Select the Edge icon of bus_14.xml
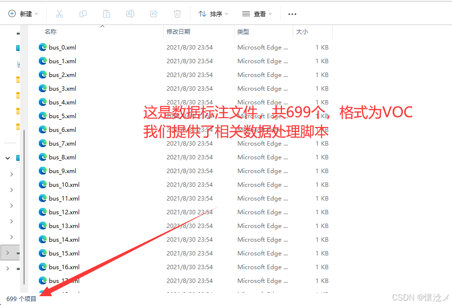 (43, 240)
